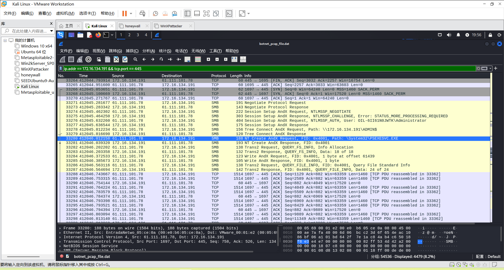Collapse the 我的计算机 tree node
Screen dimensions: 504x270
5,40
